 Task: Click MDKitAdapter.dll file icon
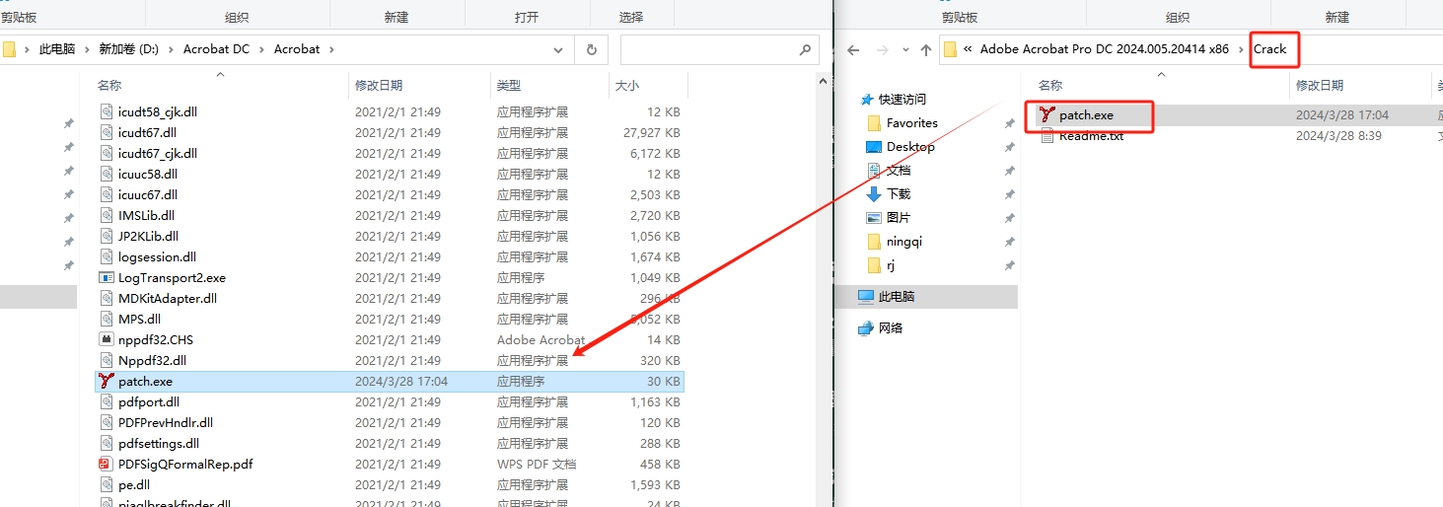coord(107,298)
